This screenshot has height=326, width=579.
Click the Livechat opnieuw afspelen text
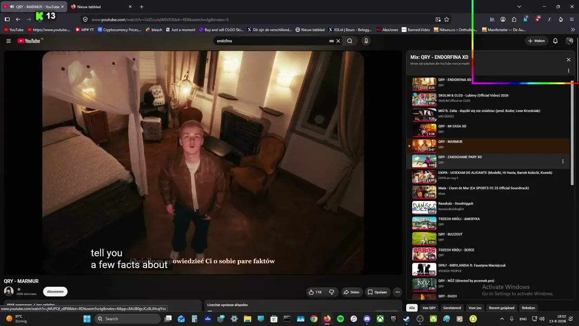228,305
